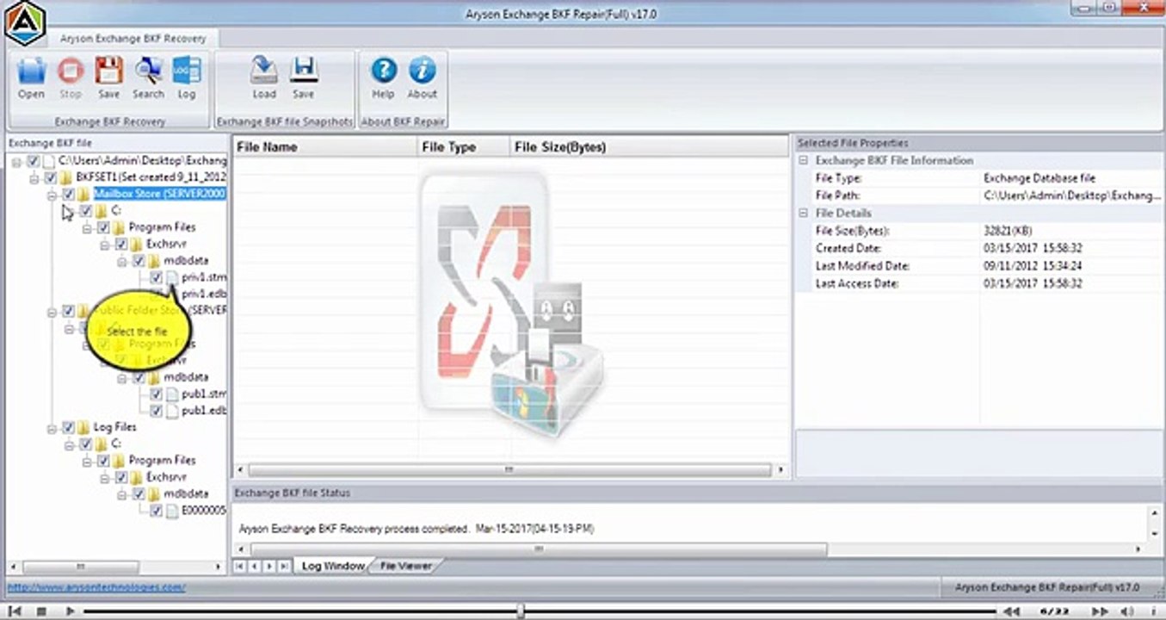Click the folder icon beside Log Files
The width and height of the screenshot is (1166, 620).
tap(85, 427)
